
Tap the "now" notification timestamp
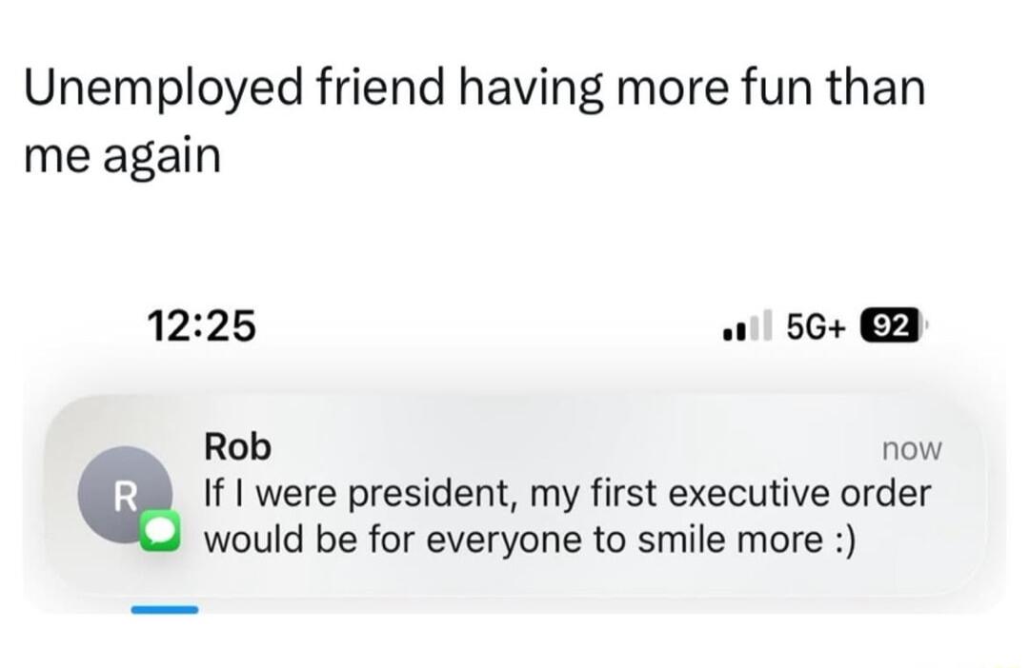coord(911,449)
